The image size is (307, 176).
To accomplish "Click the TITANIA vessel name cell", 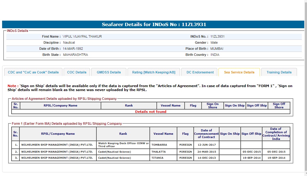I will 158,158.
